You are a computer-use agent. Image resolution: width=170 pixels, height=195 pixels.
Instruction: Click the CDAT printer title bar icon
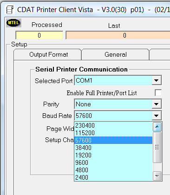point(10,10)
